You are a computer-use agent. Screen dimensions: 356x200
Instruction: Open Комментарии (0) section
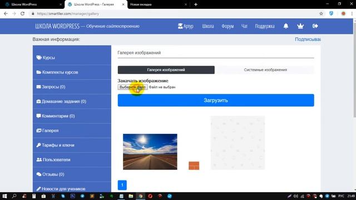(x=72, y=116)
